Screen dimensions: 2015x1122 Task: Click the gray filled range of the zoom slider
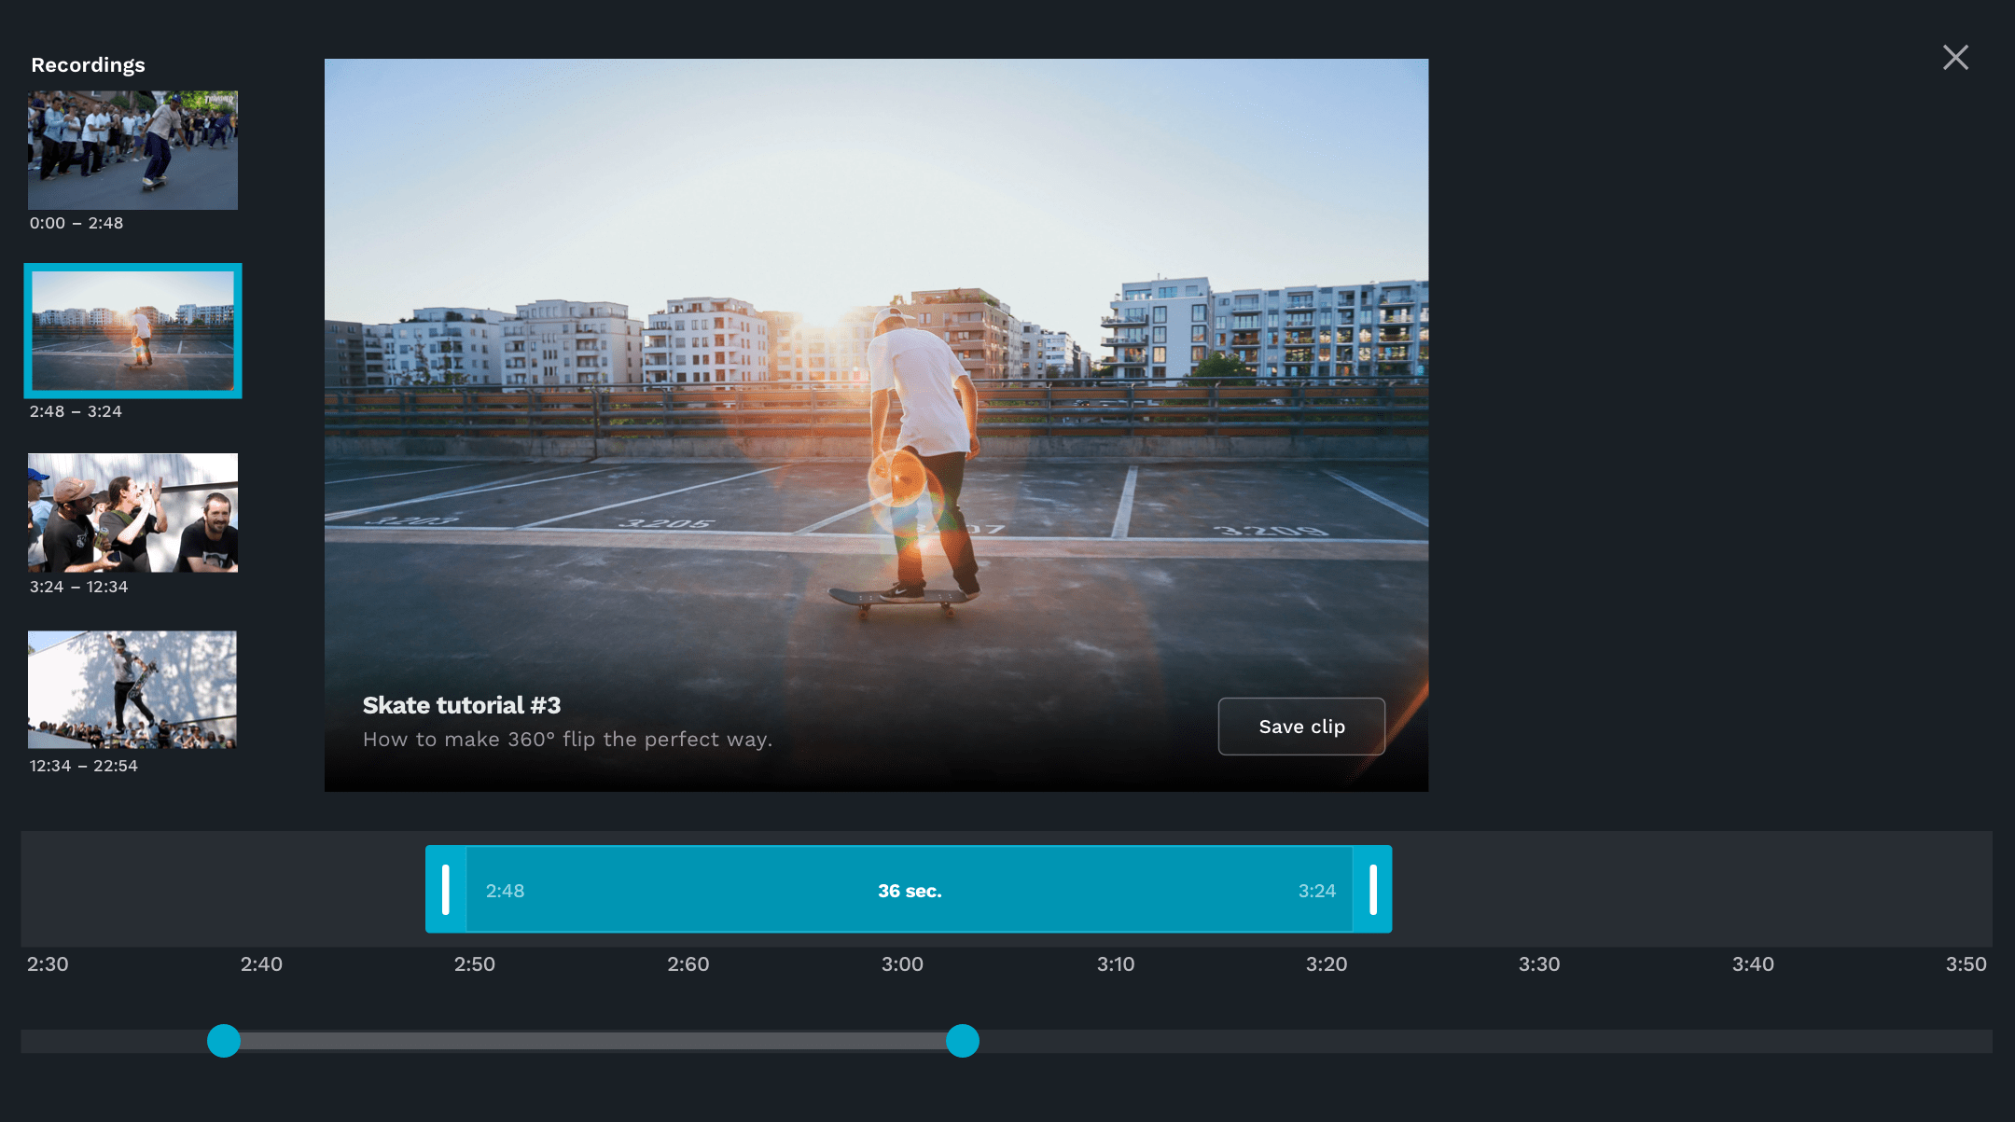tap(593, 1041)
